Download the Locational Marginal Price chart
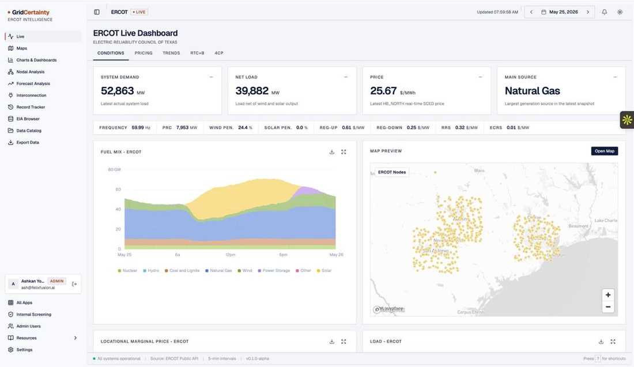634x367 pixels. [x=331, y=342]
